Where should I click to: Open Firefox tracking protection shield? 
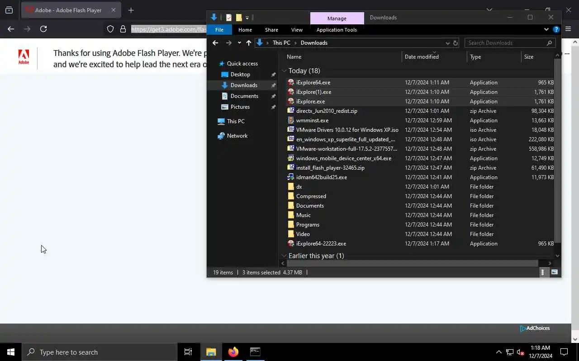point(110,29)
